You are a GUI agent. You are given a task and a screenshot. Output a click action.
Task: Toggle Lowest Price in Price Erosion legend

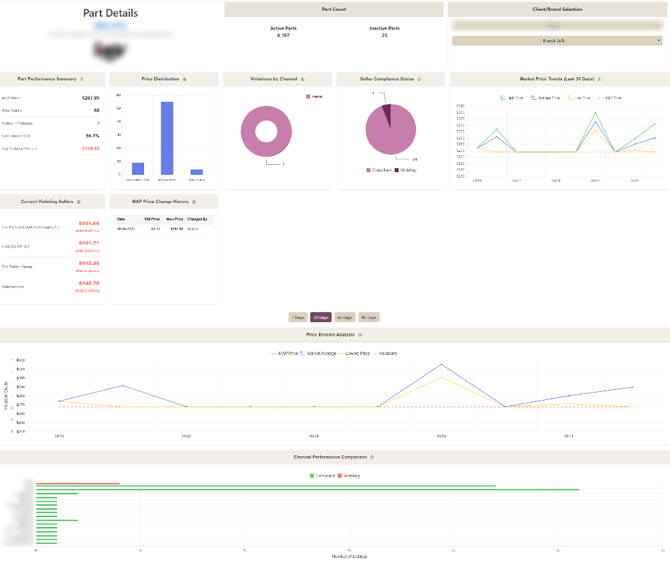(354, 354)
